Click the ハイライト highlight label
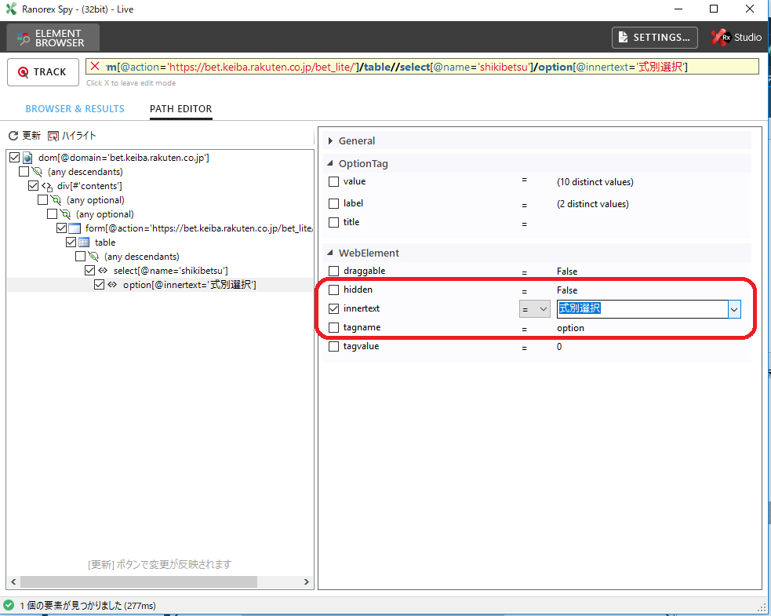 (79, 136)
